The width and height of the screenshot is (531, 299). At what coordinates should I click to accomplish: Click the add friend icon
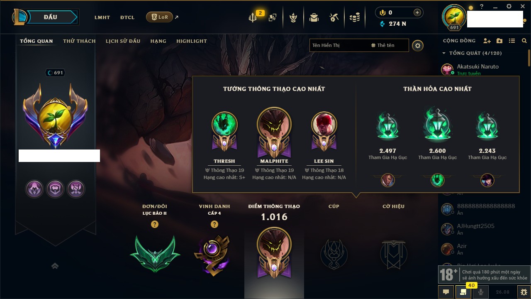coord(487,41)
